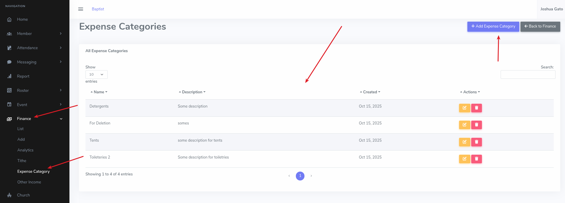Click the Report chart icon
Image resolution: width=565 pixels, height=203 pixels.
[9, 76]
